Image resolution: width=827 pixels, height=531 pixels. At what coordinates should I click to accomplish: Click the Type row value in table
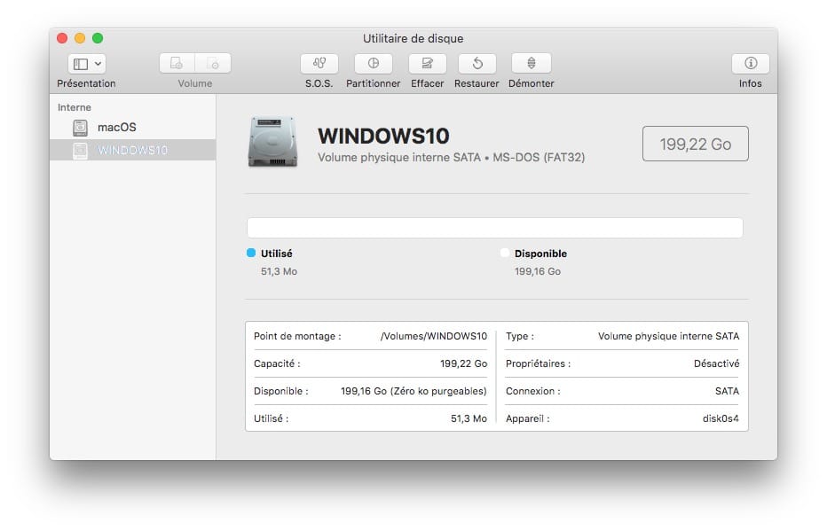click(668, 336)
